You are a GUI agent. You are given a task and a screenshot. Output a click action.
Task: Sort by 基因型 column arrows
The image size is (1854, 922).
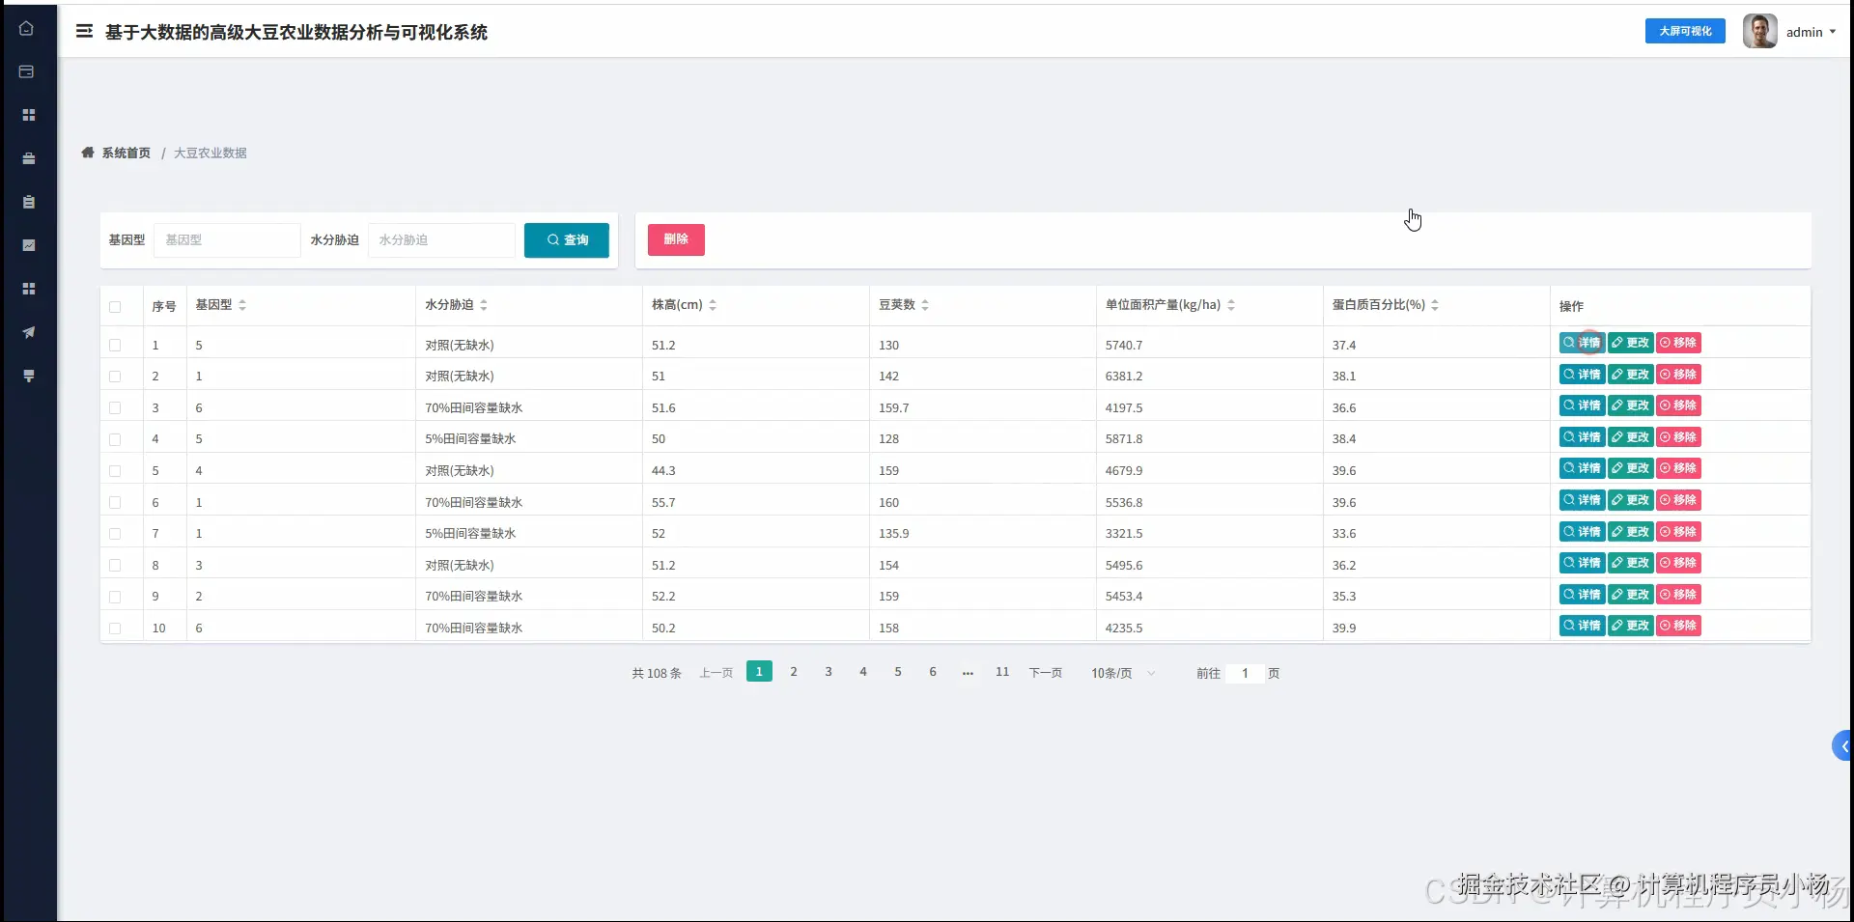point(242,305)
